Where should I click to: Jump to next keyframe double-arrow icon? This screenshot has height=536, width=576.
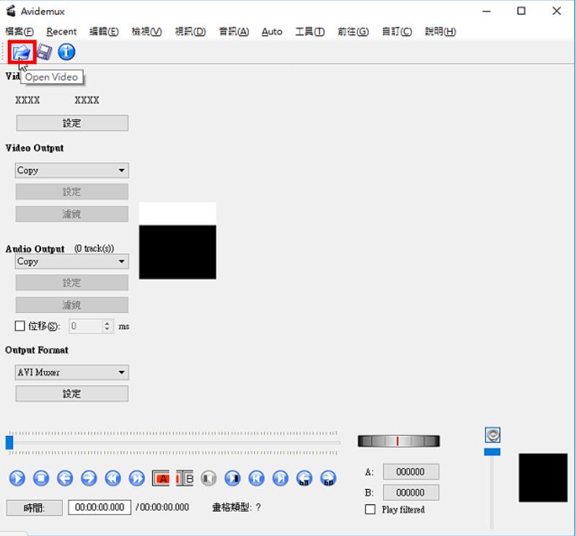(x=136, y=478)
